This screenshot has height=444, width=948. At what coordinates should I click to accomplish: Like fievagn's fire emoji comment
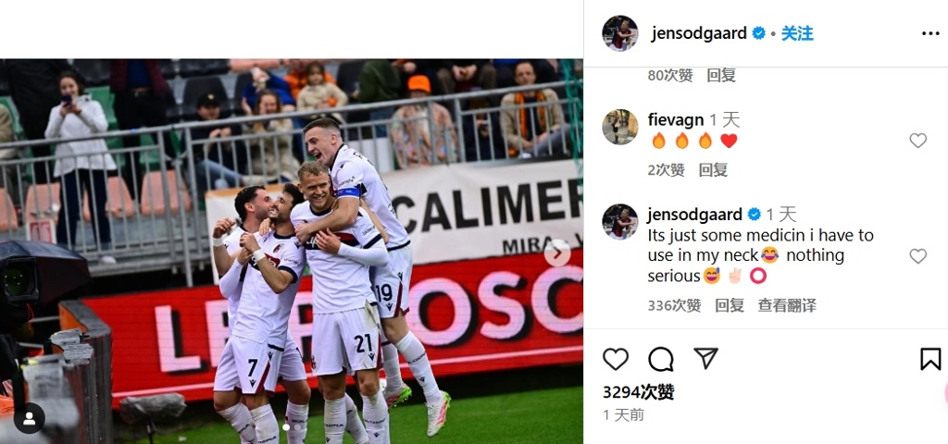pyautogui.click(x=917, y=141)
